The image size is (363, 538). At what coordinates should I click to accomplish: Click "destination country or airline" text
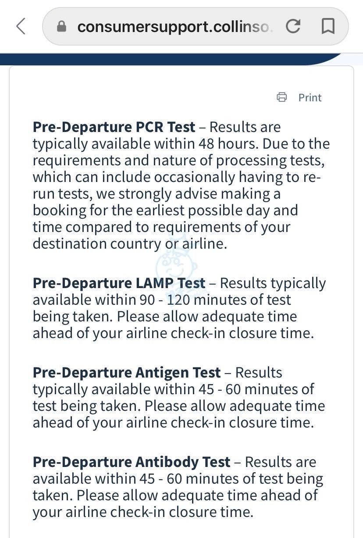[130, 244]
